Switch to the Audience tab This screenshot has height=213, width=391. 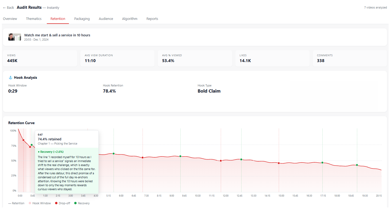click(106, 19)
